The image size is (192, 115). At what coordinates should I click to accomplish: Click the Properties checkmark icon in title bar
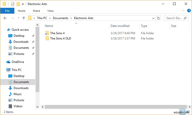click(x=13, y=4)
